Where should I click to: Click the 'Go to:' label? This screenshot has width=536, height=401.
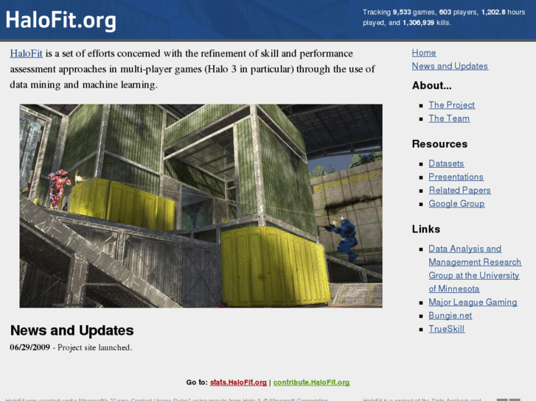(x=197, y=382)
